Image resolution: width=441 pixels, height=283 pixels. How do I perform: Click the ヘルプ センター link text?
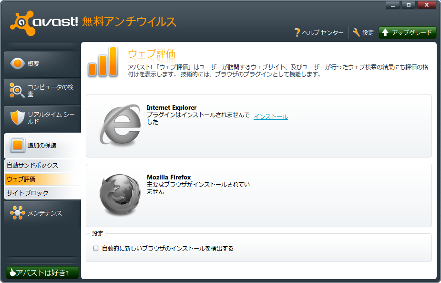click(x=323, y=32)
